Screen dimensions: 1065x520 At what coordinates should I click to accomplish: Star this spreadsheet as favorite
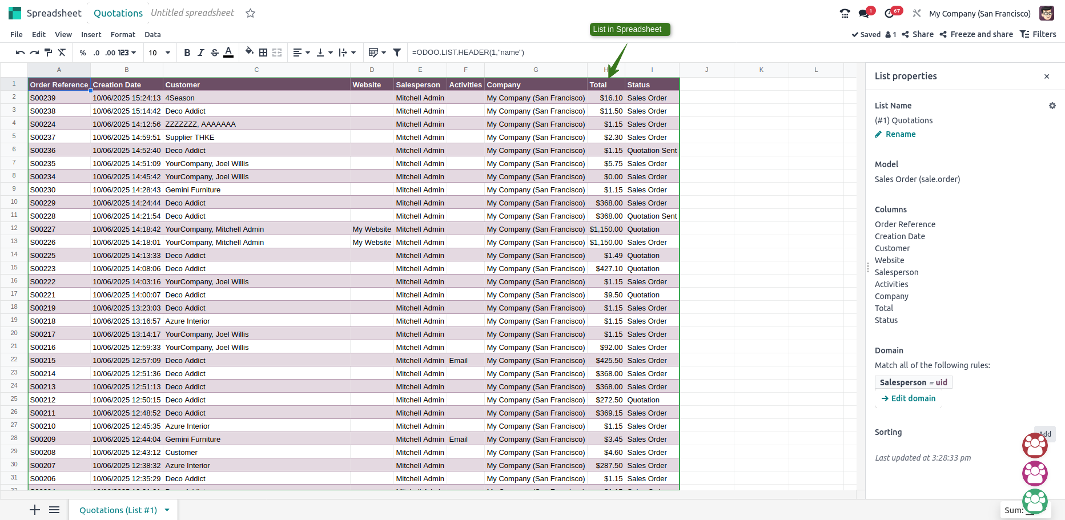click(250, 13)
